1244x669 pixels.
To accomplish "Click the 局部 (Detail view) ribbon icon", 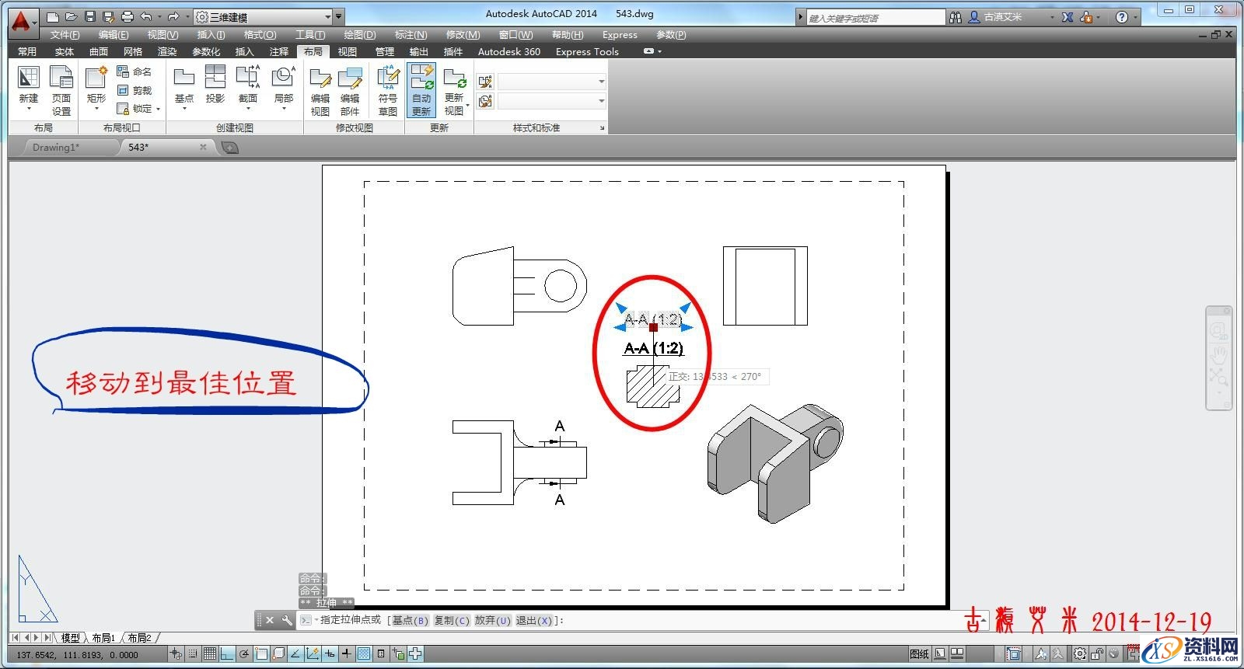I will pos(283,84).
